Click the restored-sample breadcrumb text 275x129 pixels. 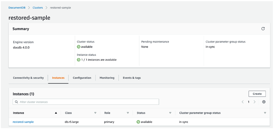tap(60, 8)
